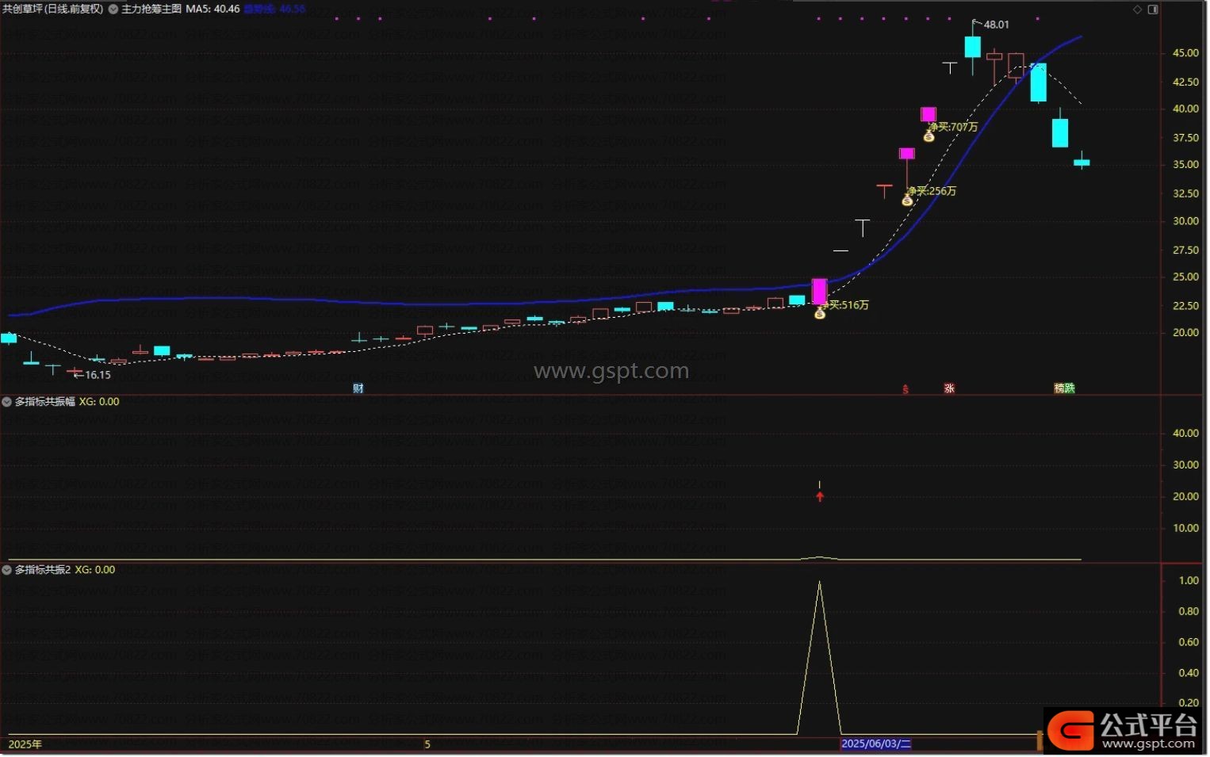
Task: Click the orange handle on the bottom time axis
Action: [1041, 742]
